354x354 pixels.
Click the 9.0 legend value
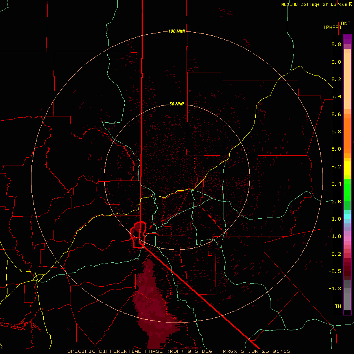click(336, 62)
